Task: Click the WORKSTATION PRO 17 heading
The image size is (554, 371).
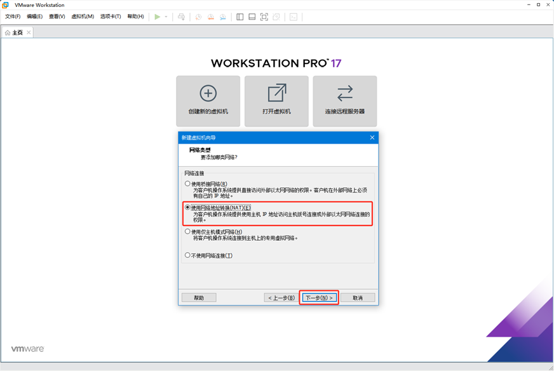Action: click(276, 64)
